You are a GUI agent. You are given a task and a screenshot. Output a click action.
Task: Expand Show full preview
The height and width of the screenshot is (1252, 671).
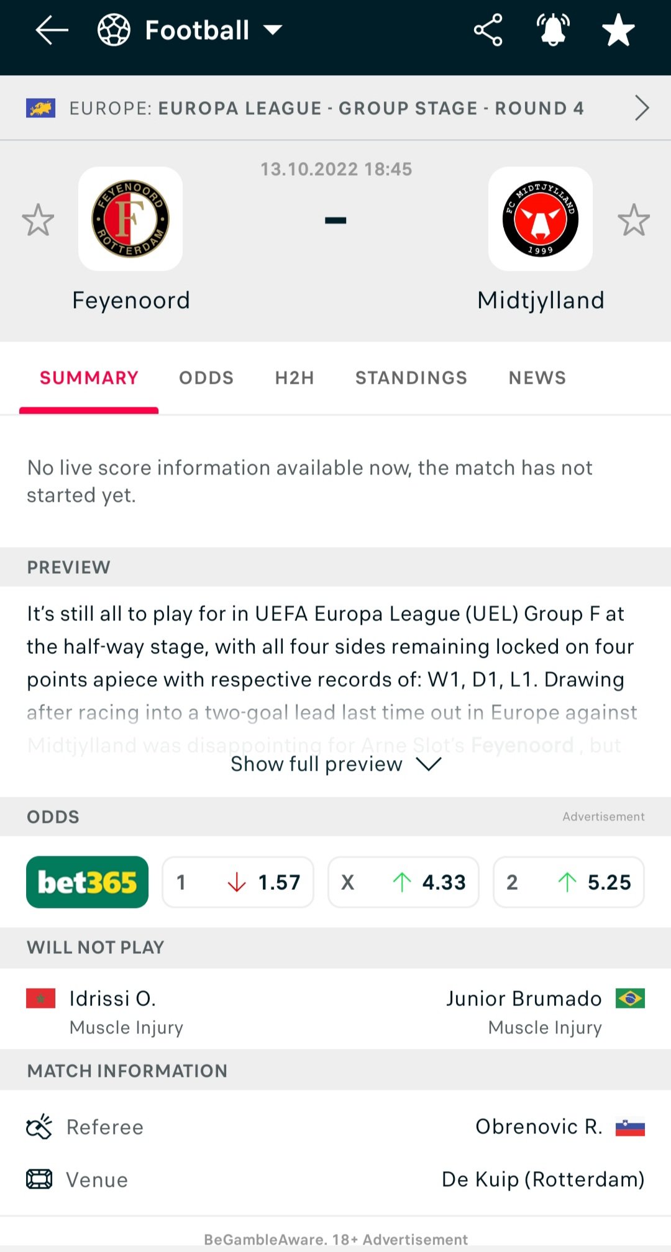[x=335, y=764]
